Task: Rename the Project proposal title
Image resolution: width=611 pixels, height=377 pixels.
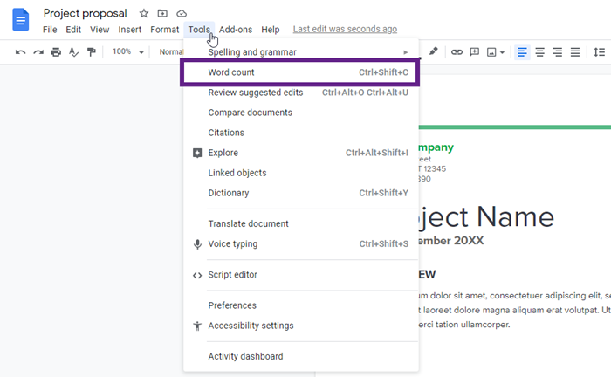Action: coord(85,14)
